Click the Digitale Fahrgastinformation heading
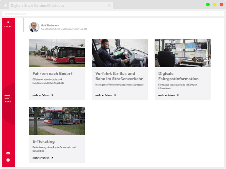The height and width of the screenshot is (169, 226). pyautogui.click(x=179, y=76)
